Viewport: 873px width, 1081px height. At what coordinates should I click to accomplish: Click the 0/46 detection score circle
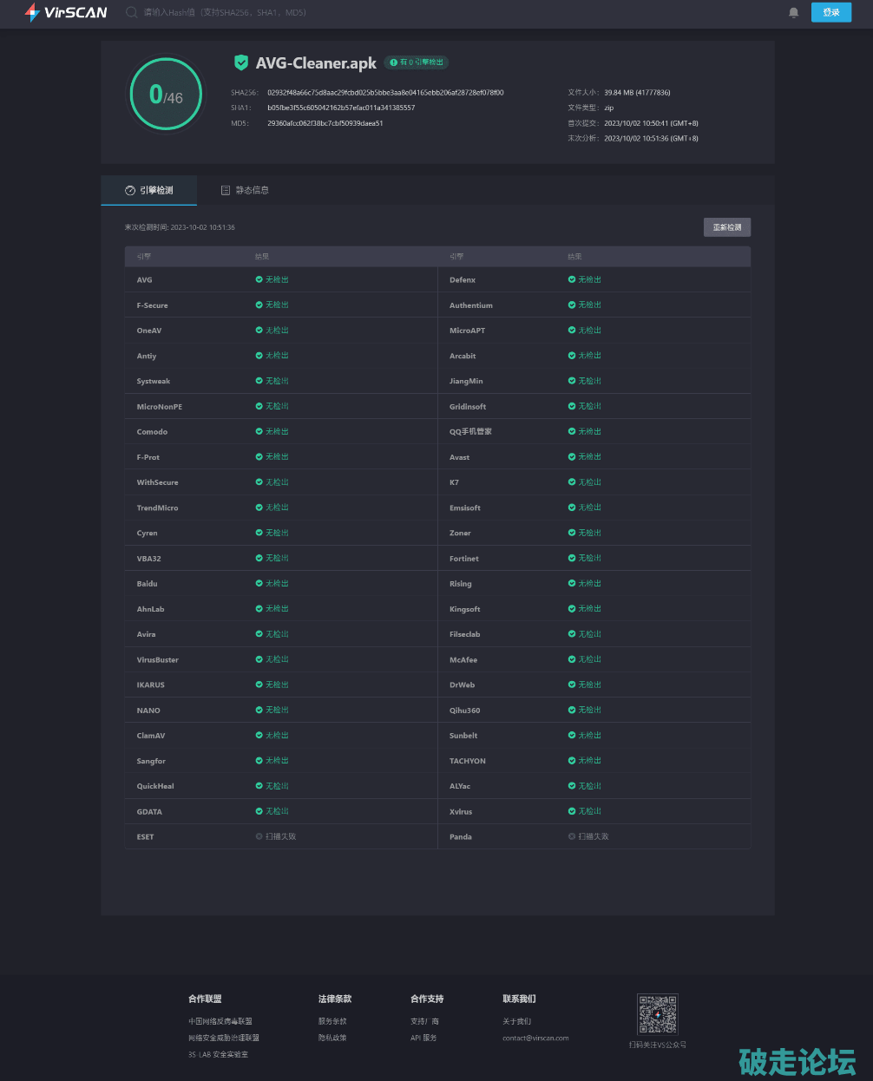coord(166,95)
